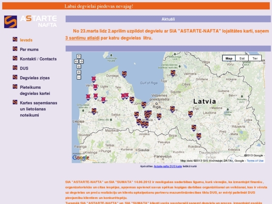Click the Astarte Nafta logo
The width and height of the screenshot is (272, 204).
pos(31,22)
